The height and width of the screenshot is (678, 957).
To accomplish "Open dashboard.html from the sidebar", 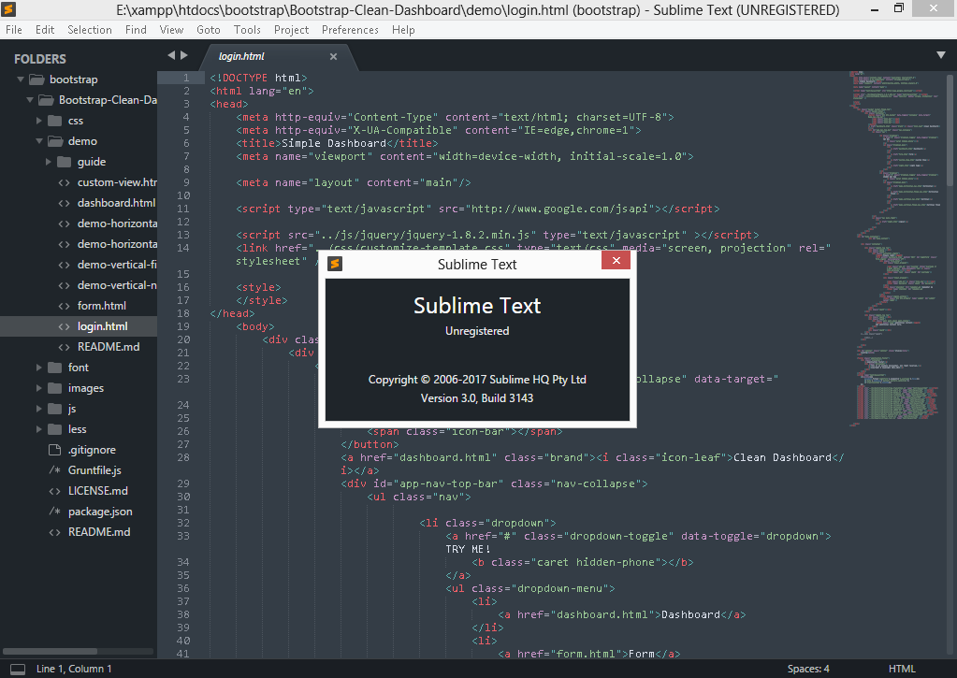I will tap(116, 203).
